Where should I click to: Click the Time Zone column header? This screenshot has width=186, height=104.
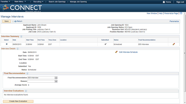(52, 40)
